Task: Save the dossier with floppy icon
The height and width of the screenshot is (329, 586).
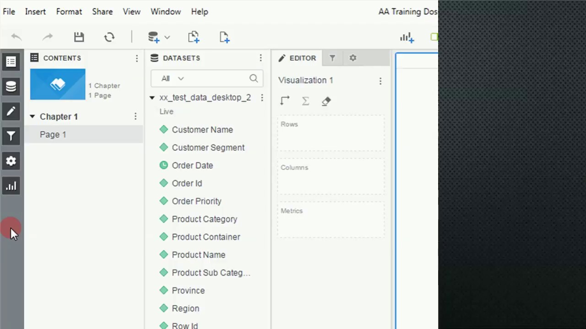Action: [x=79, y=37]
